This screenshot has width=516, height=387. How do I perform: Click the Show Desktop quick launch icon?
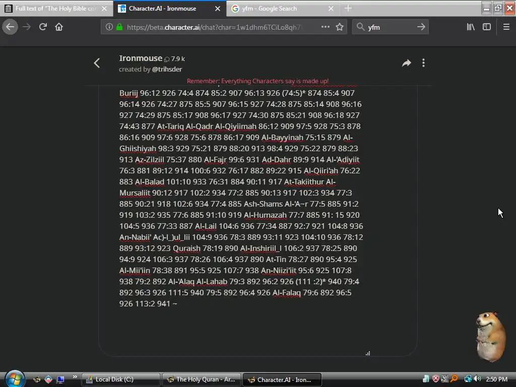click(x=60, y=379)
